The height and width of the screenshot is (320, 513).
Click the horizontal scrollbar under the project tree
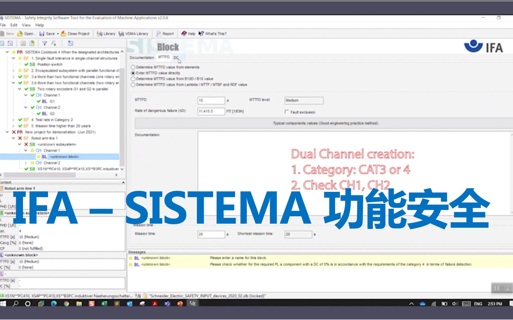(x=39, y=175)
